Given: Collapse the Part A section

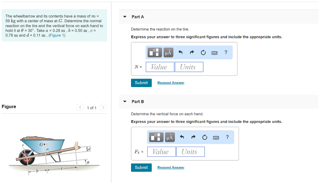Looking at the screenshot, I should [x=125, y=17].
